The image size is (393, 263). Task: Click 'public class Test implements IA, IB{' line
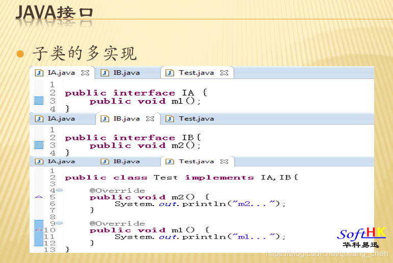(x=181, y=178)
